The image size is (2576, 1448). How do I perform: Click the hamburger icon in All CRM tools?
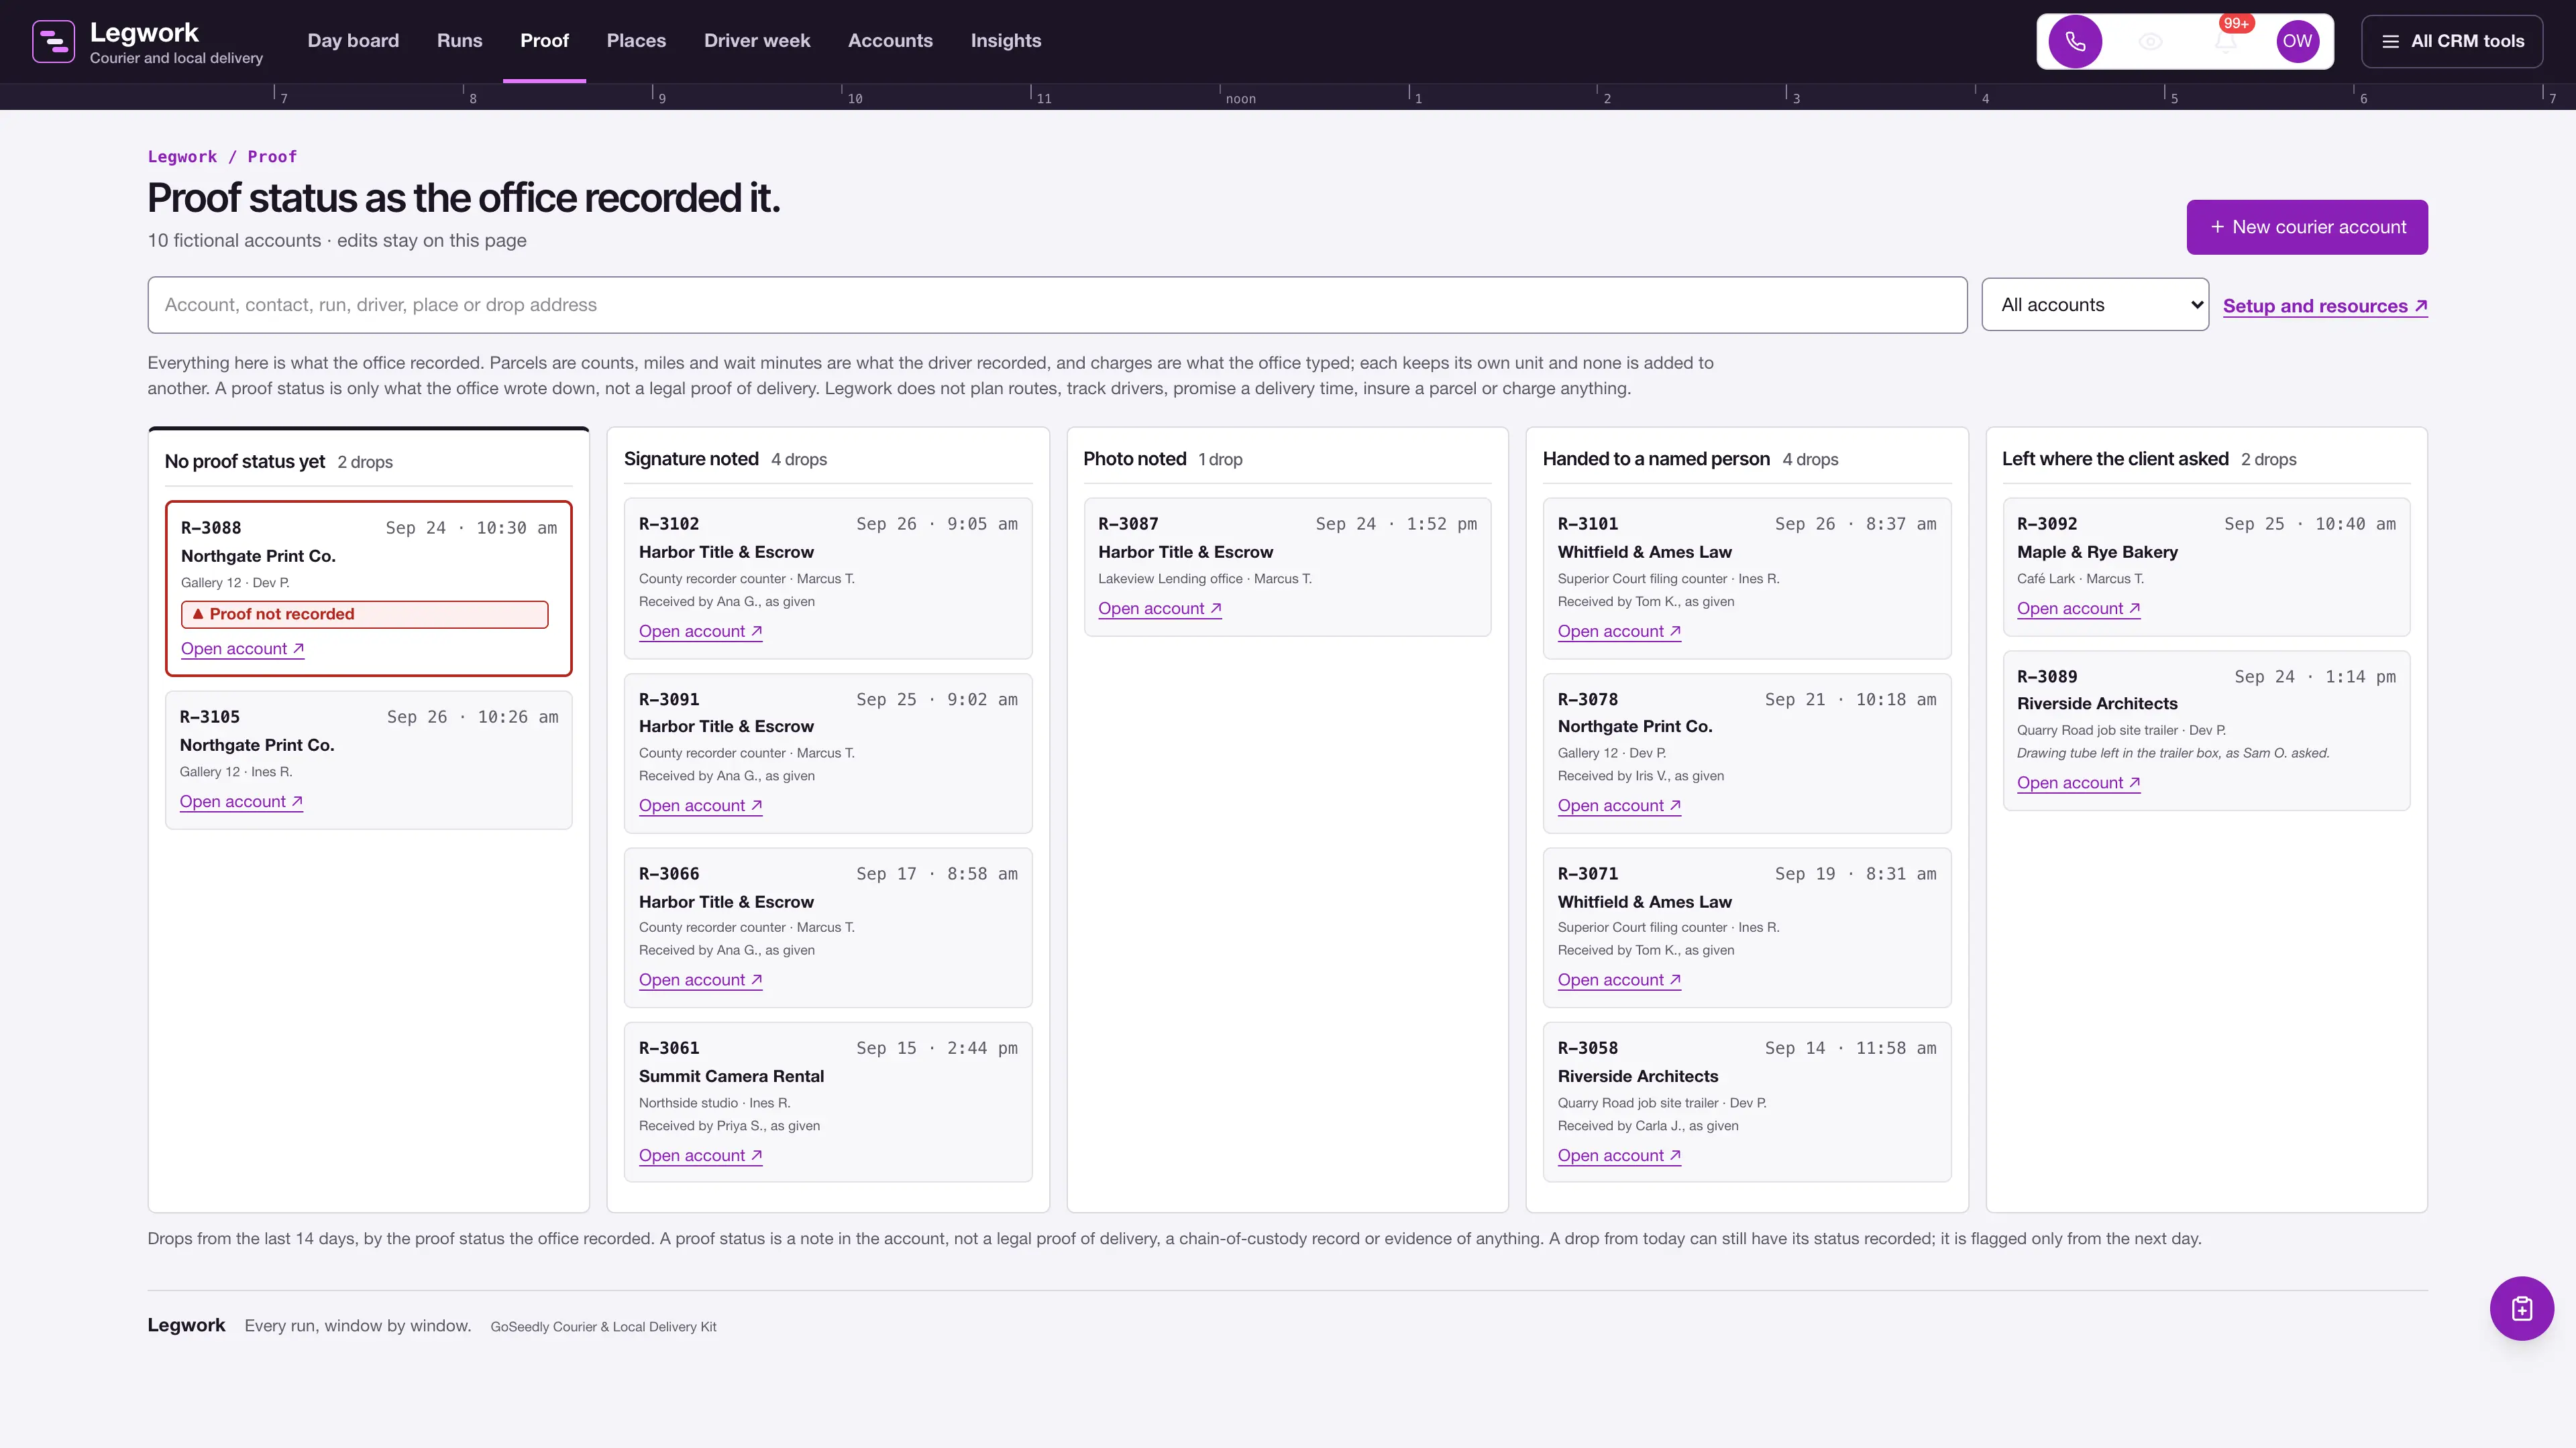[2390, 41]
